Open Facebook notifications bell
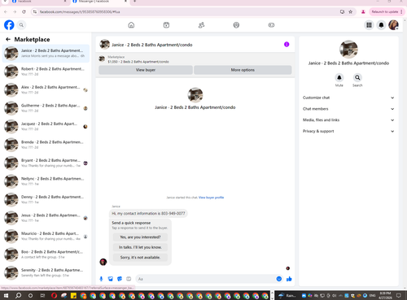This screenshot has width=407, height=300. point(381,25)
